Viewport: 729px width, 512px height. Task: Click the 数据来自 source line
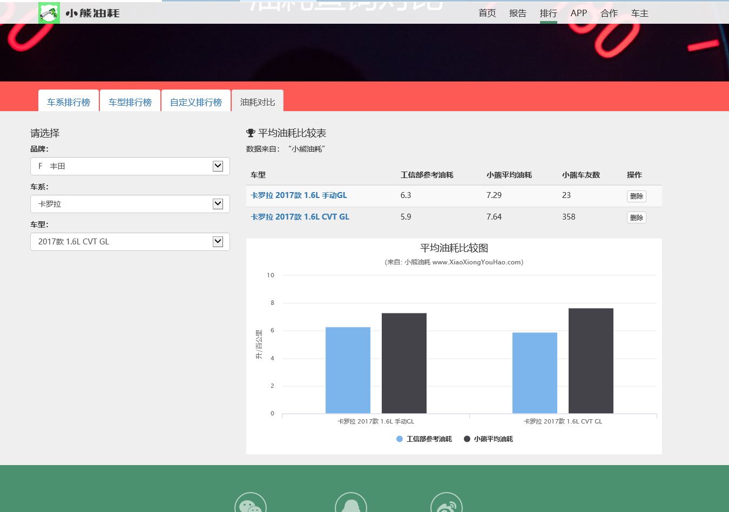tap(286, 149)
